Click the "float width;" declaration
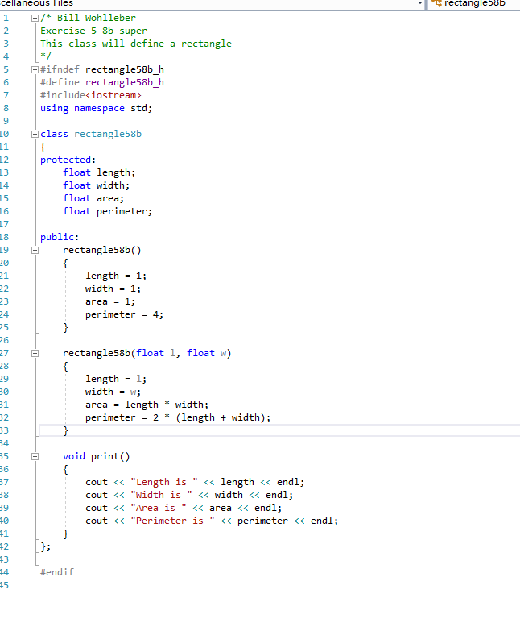Screen dimensions: 520x623 pyautogui.click(x=96, y=185)
